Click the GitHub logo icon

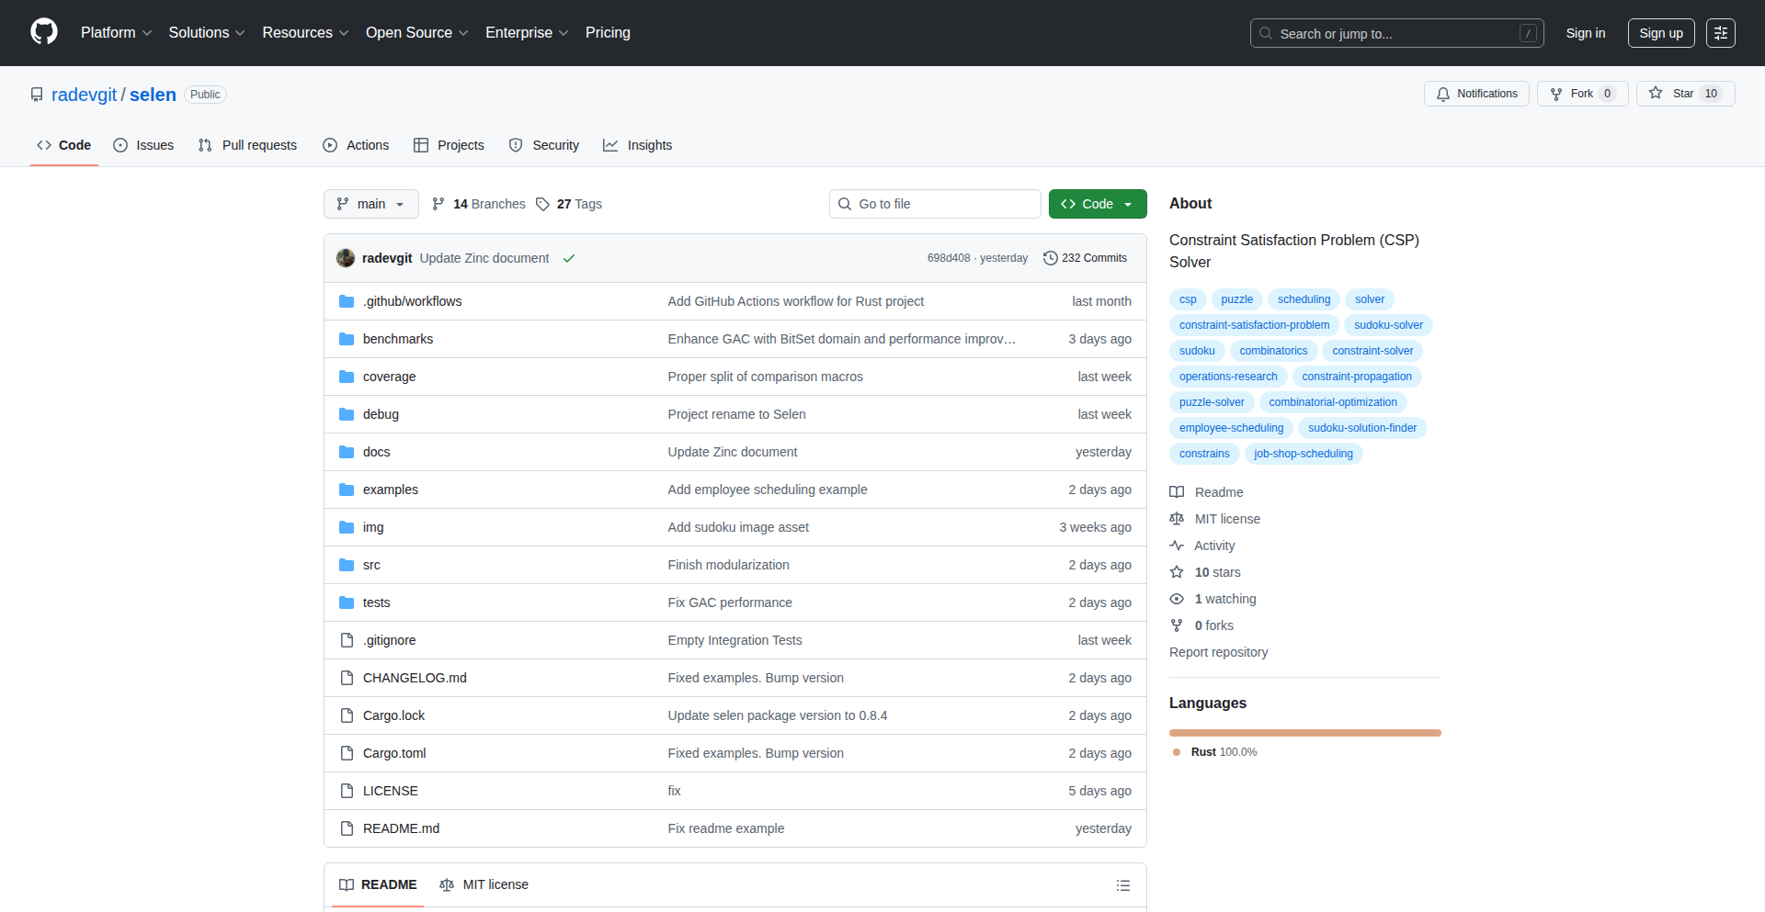point(44,32)
